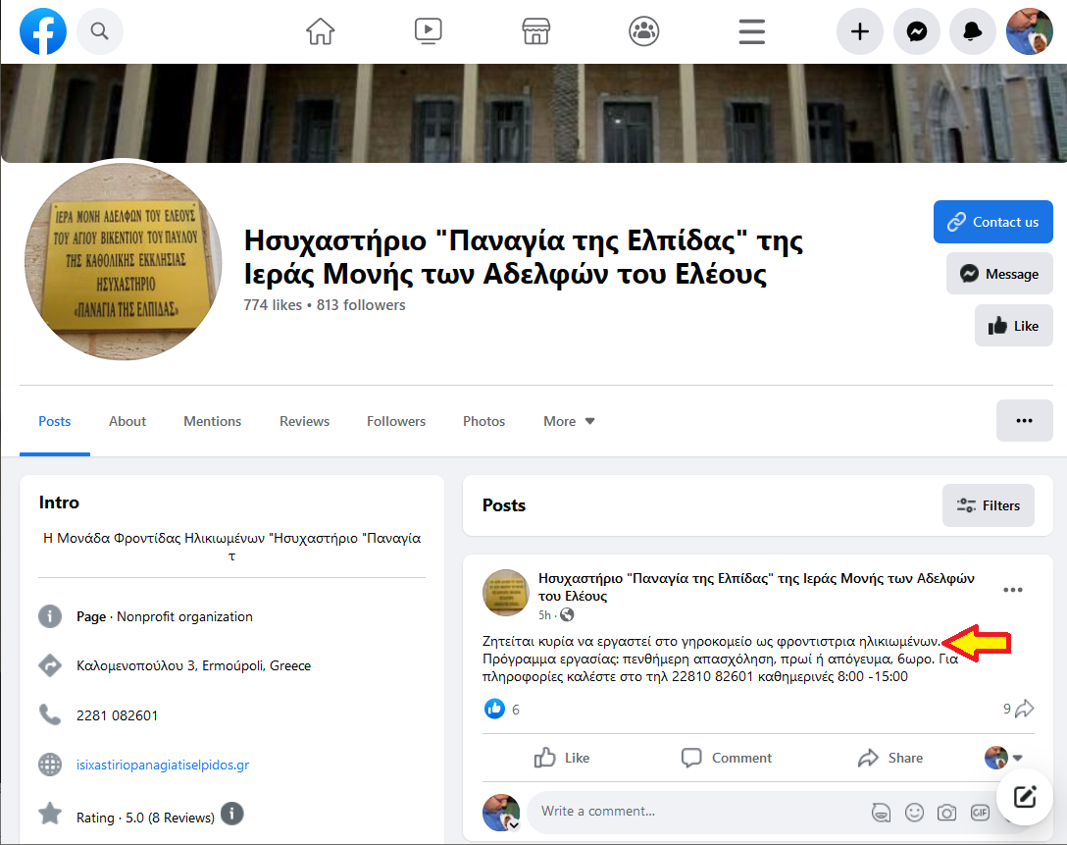Click the address Καλομενοπούλου 3, Ermoúpoli
This screenshot has width=1067, height=845.
[193, 666]
